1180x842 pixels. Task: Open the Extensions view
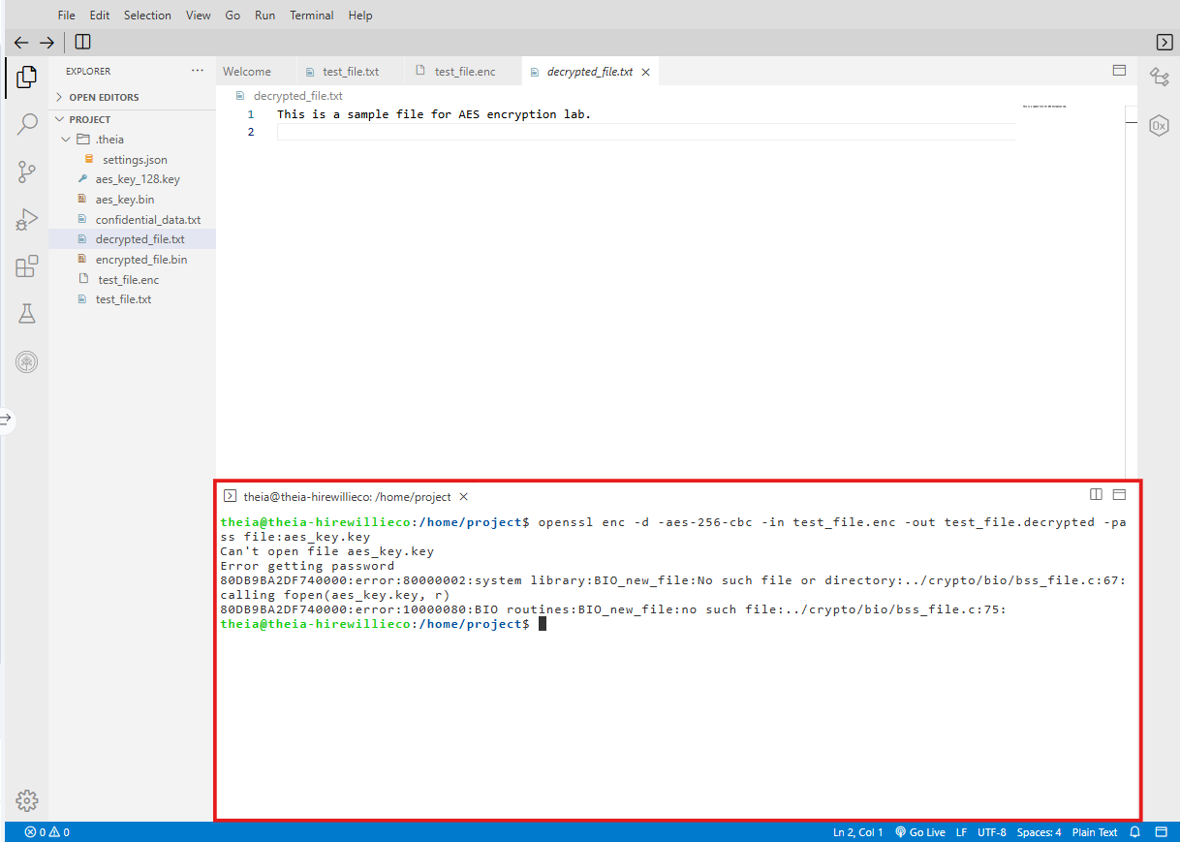(x=27, y=266)
